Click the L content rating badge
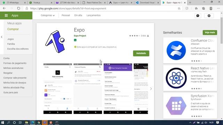The width and height of the screenshot is (223, 125). [75, 40]
